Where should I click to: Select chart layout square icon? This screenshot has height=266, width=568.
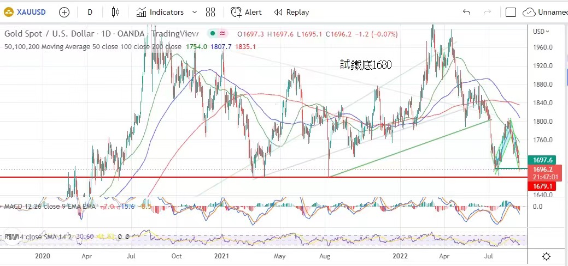511,12
